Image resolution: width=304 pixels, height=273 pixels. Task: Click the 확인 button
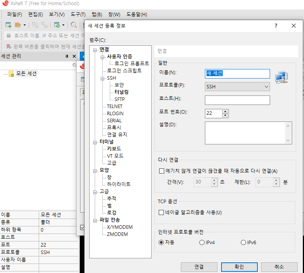(x=239, y=267)
